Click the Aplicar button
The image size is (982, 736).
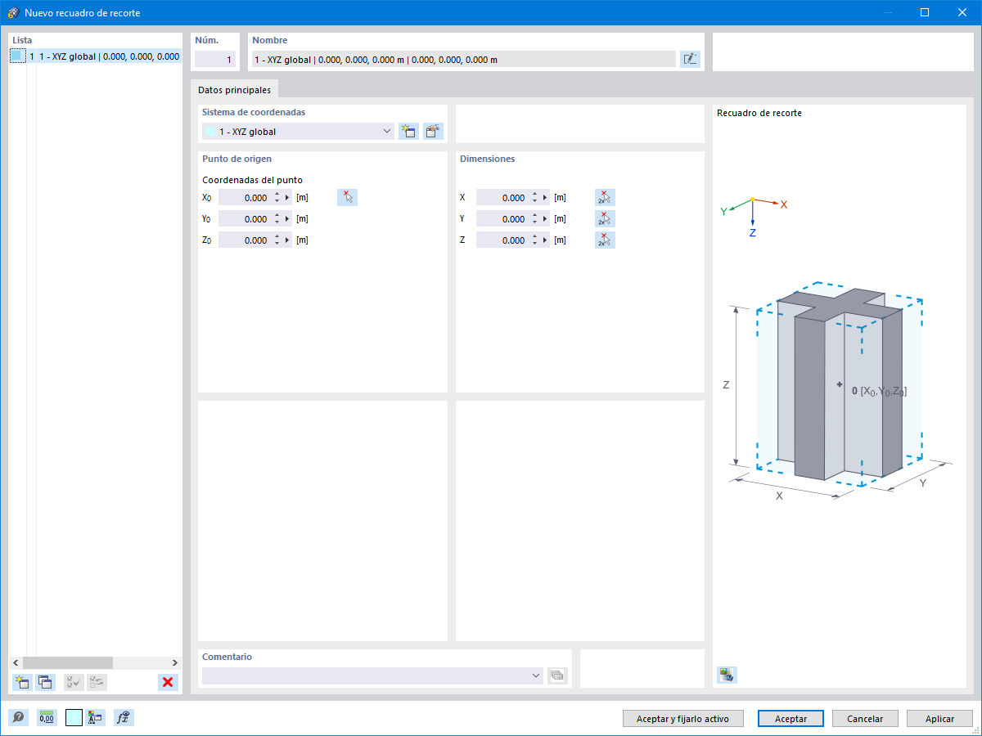point(939,719)
